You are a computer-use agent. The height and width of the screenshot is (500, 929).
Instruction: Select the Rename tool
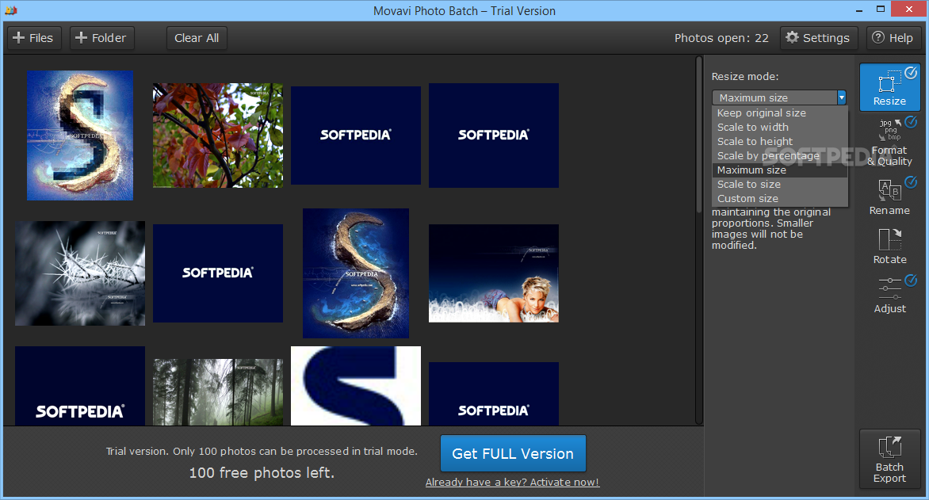889,197
